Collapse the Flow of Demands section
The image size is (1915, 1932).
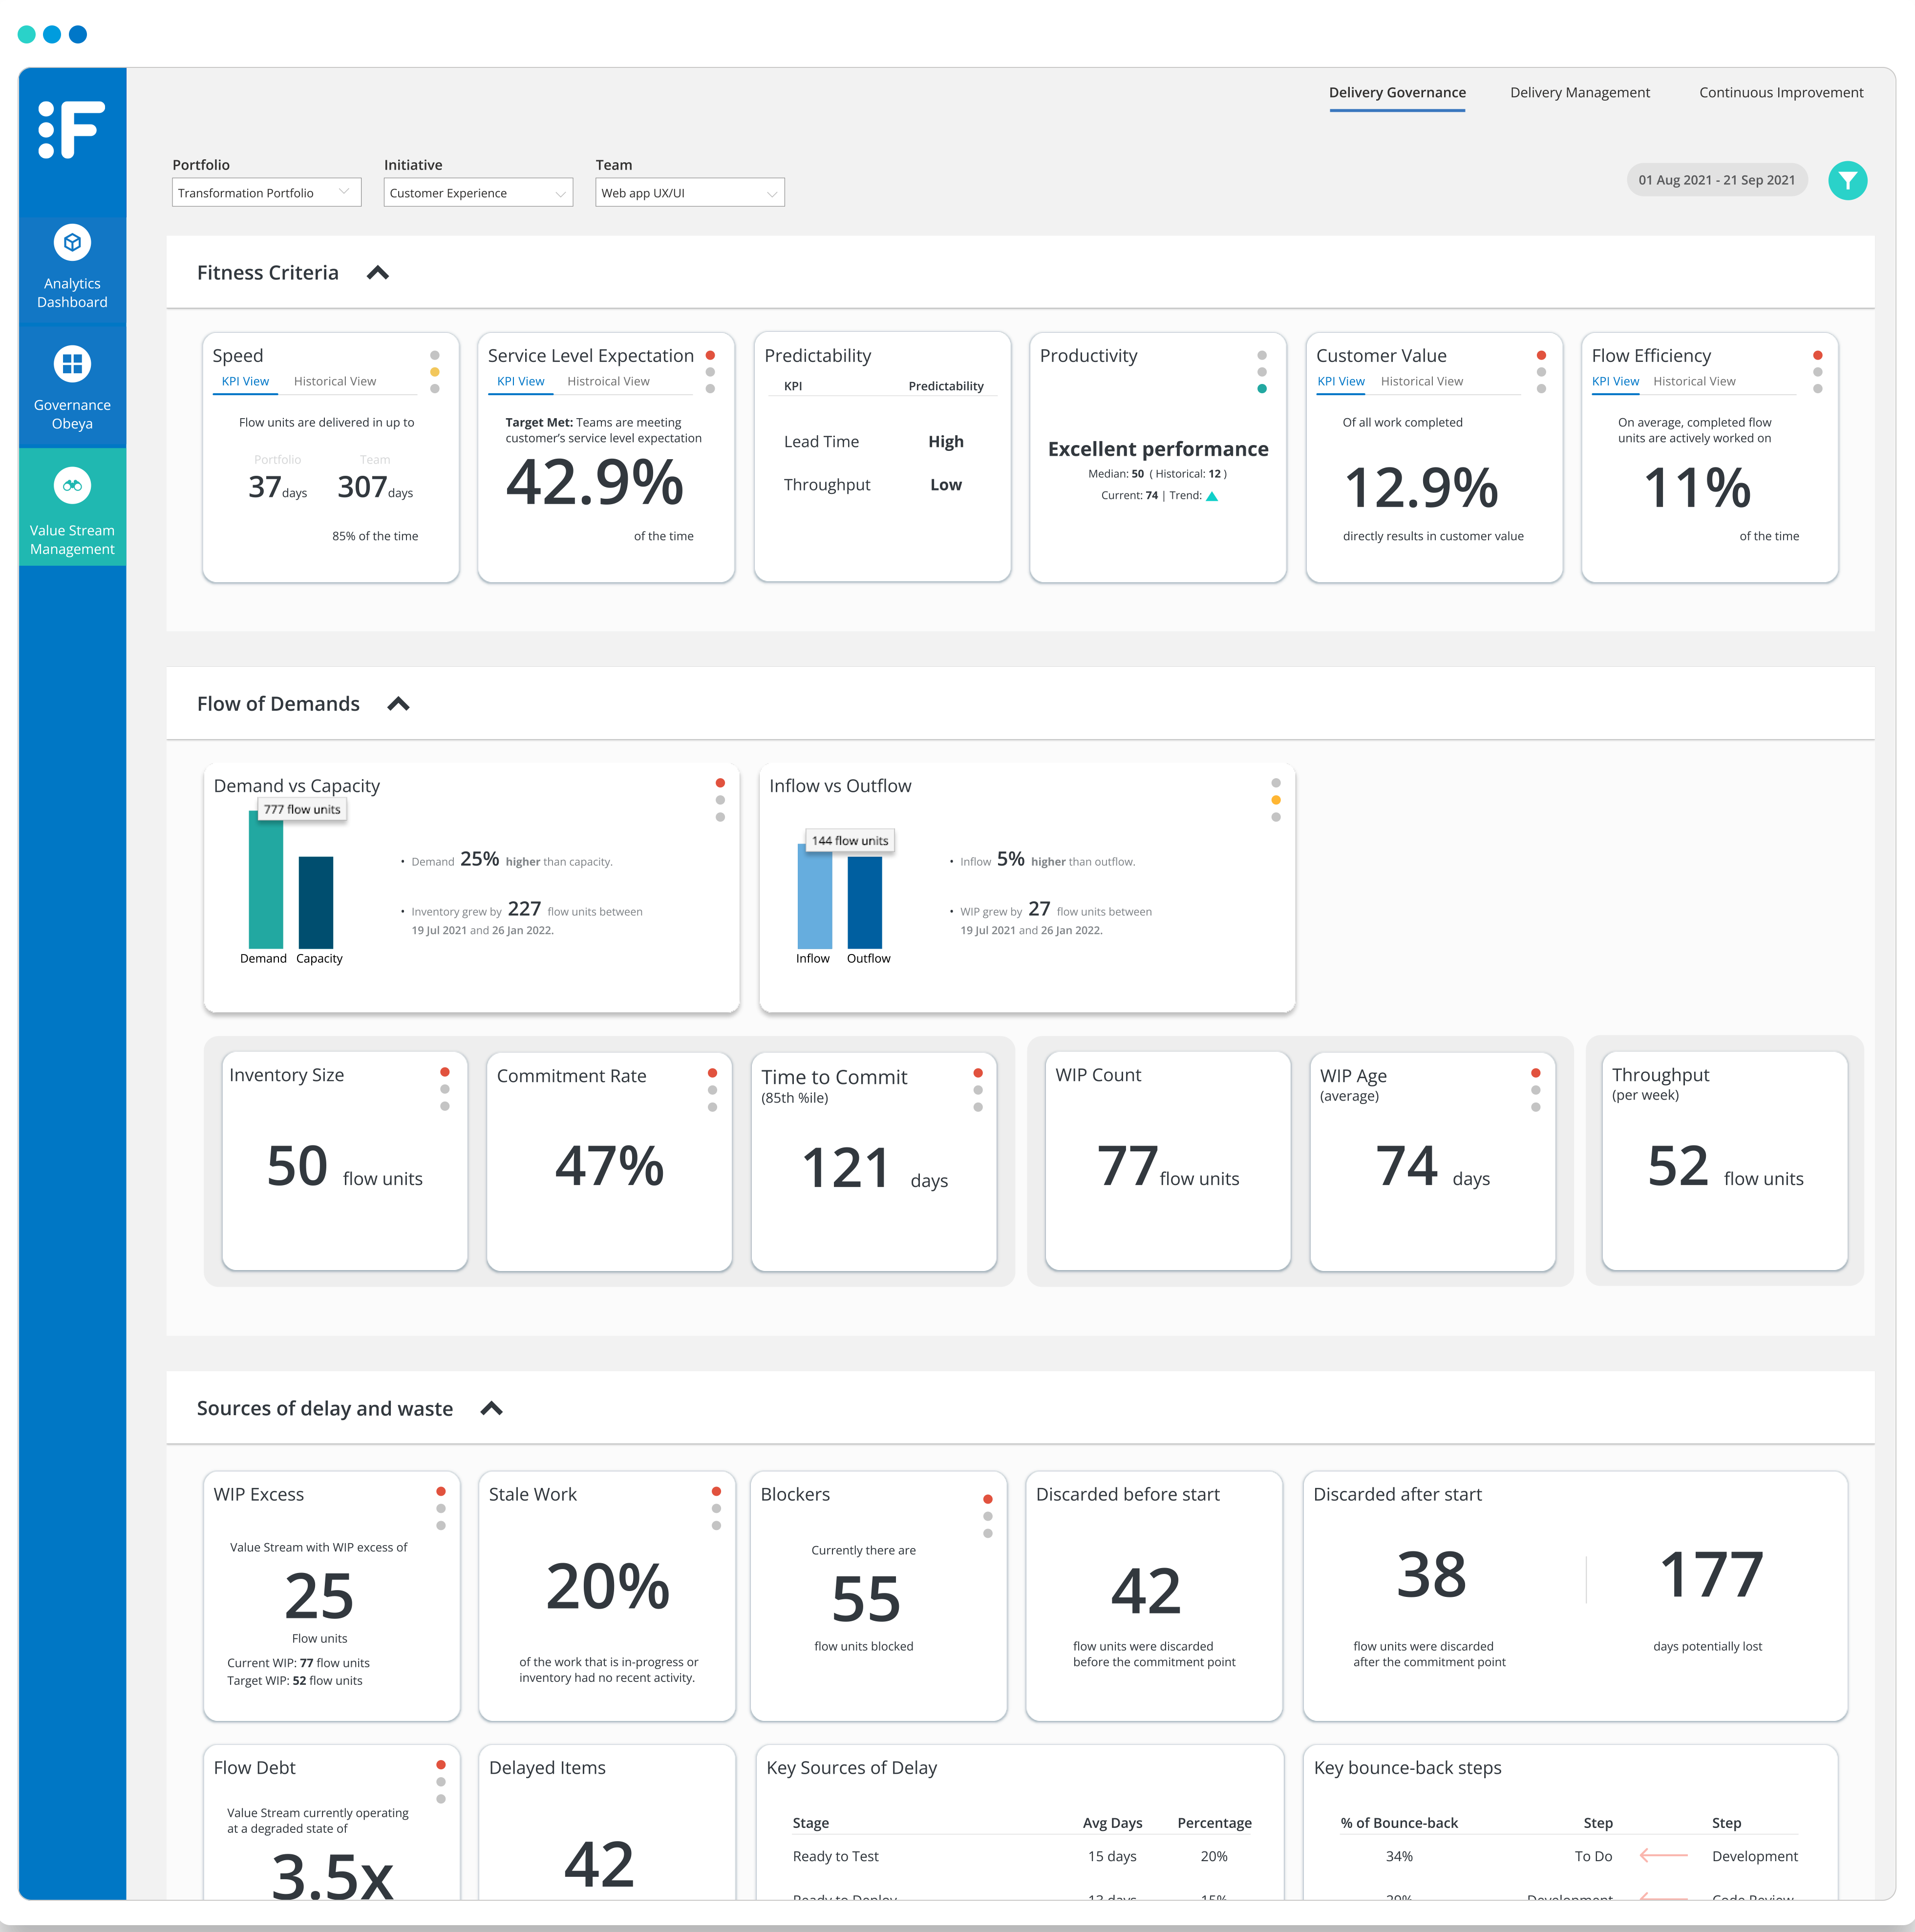click(x=397, y=703)
